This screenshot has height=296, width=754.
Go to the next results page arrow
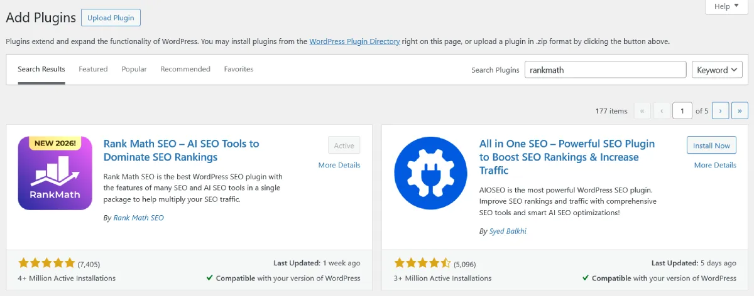(x=720, y=111)
